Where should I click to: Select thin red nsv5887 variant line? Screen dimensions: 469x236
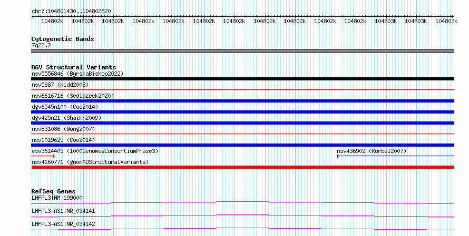click(242, 89)
